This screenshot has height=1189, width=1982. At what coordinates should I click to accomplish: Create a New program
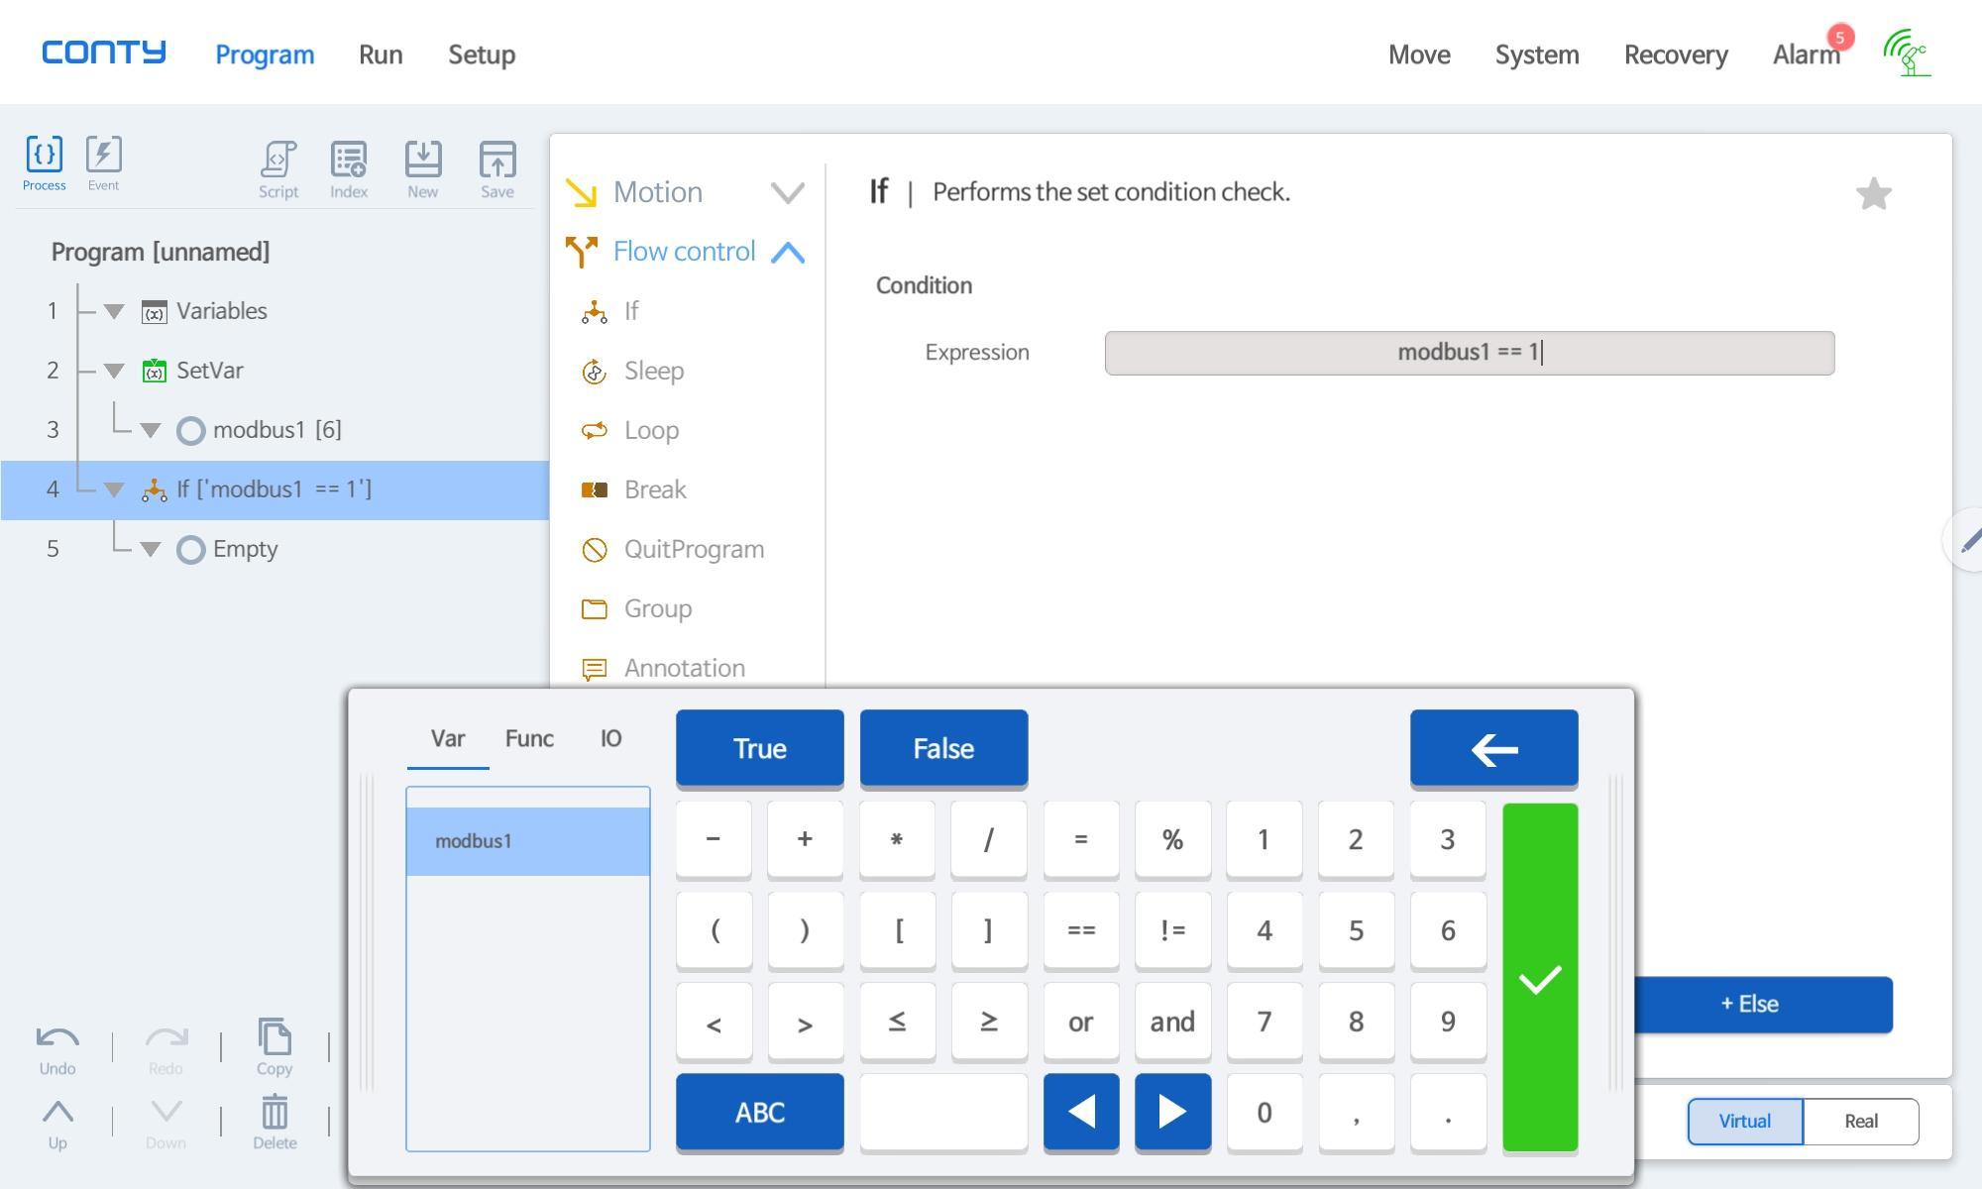423,169
